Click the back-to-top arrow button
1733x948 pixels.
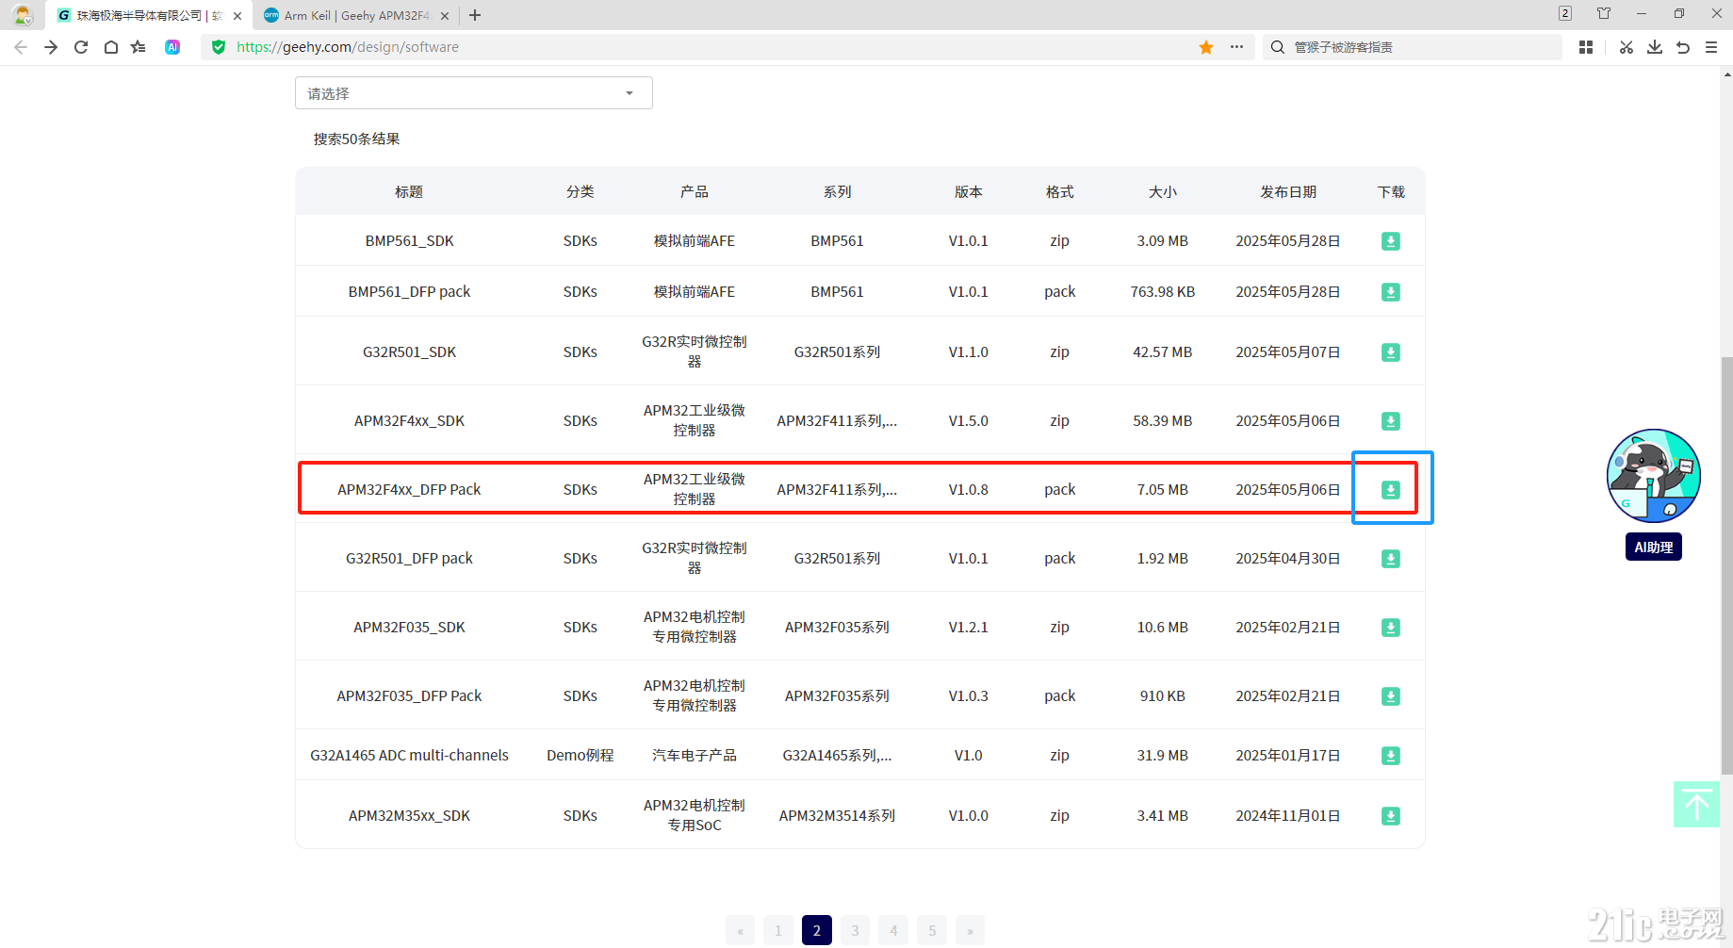[1696, 805]
